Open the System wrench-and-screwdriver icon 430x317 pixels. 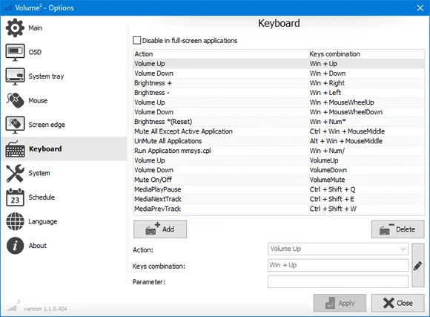click(15, 173)
